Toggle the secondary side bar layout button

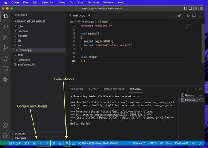(x=195, y=8)
